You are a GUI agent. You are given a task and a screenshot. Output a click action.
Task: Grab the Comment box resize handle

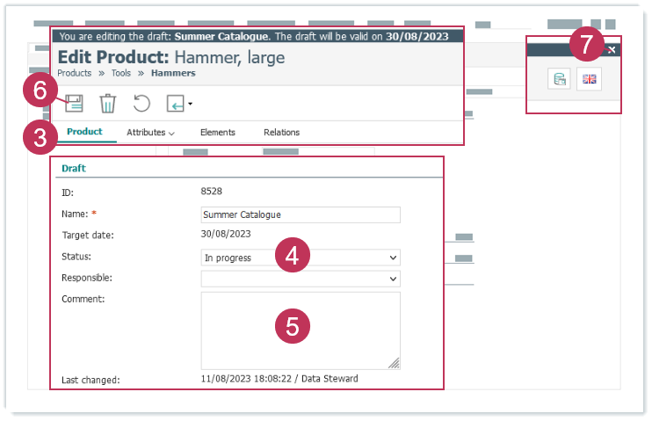pos(395,363)
